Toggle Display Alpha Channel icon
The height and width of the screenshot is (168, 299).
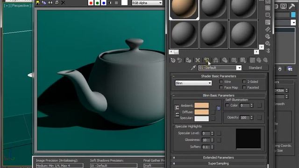coord(110,3)
